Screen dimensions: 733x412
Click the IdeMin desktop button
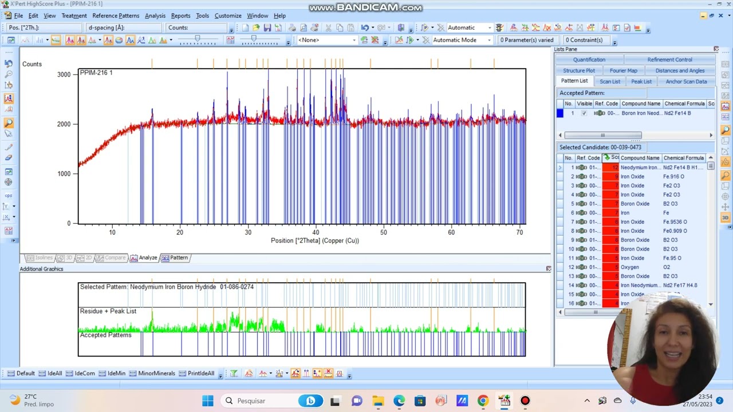tap(112, 374)
